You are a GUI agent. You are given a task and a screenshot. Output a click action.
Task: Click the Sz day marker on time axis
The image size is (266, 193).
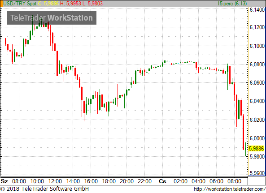tap(4, 181)
